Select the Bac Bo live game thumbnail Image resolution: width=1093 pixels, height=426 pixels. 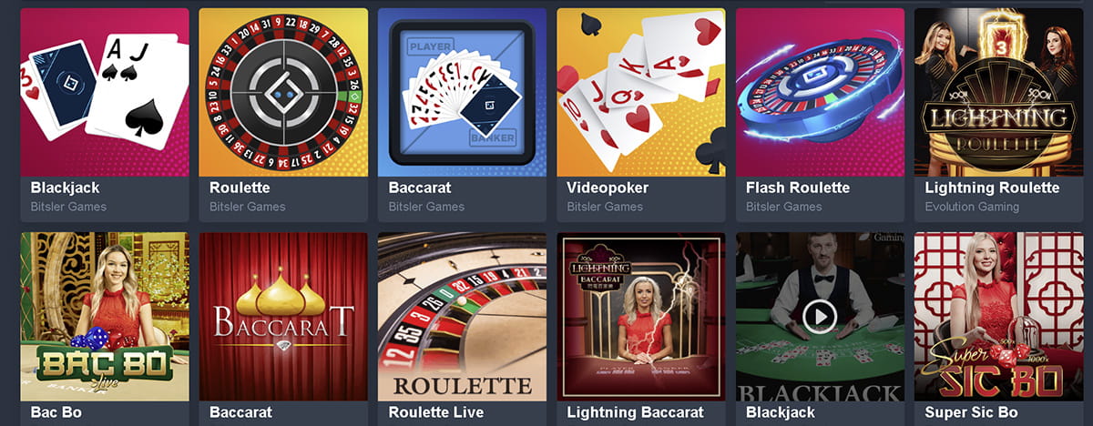point(105,317)
